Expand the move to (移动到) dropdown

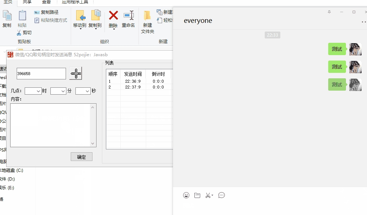[x=80, y=29]
